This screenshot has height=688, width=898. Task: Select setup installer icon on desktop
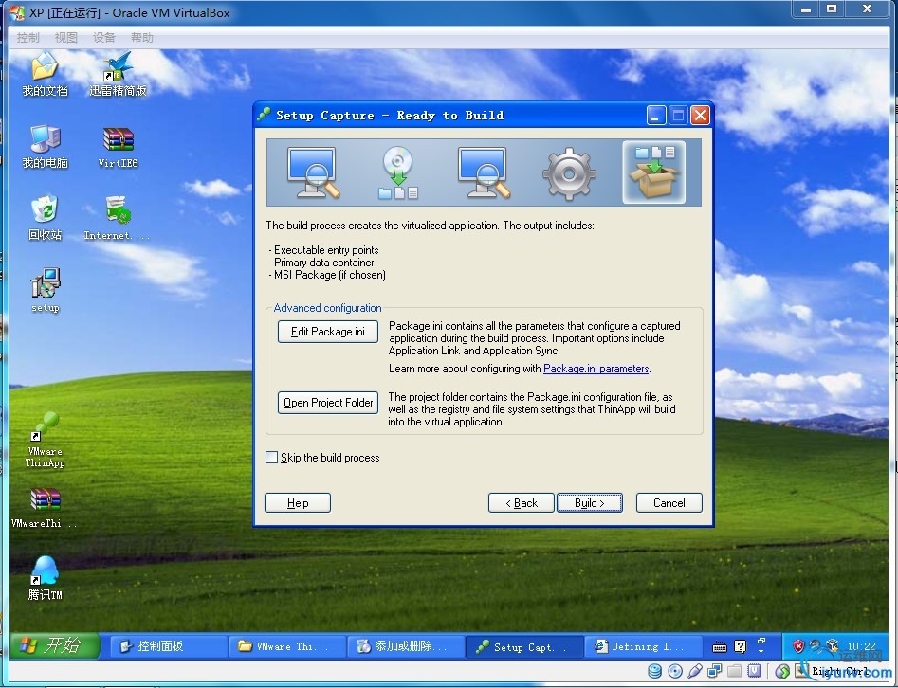pos(45,290)
